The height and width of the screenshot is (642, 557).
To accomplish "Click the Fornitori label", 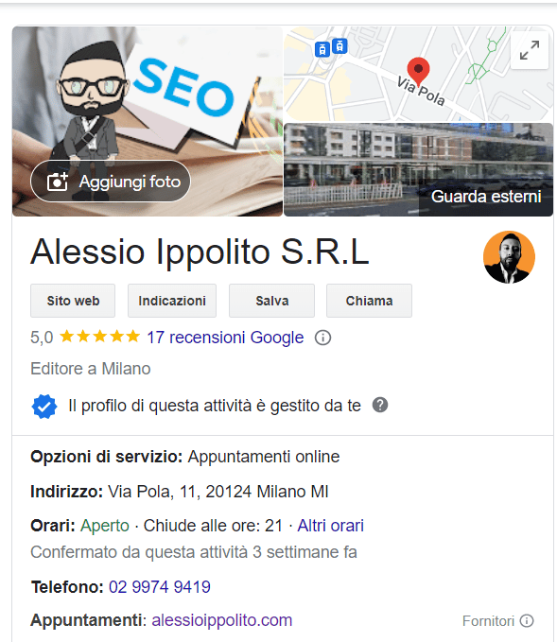I will 488,621.
